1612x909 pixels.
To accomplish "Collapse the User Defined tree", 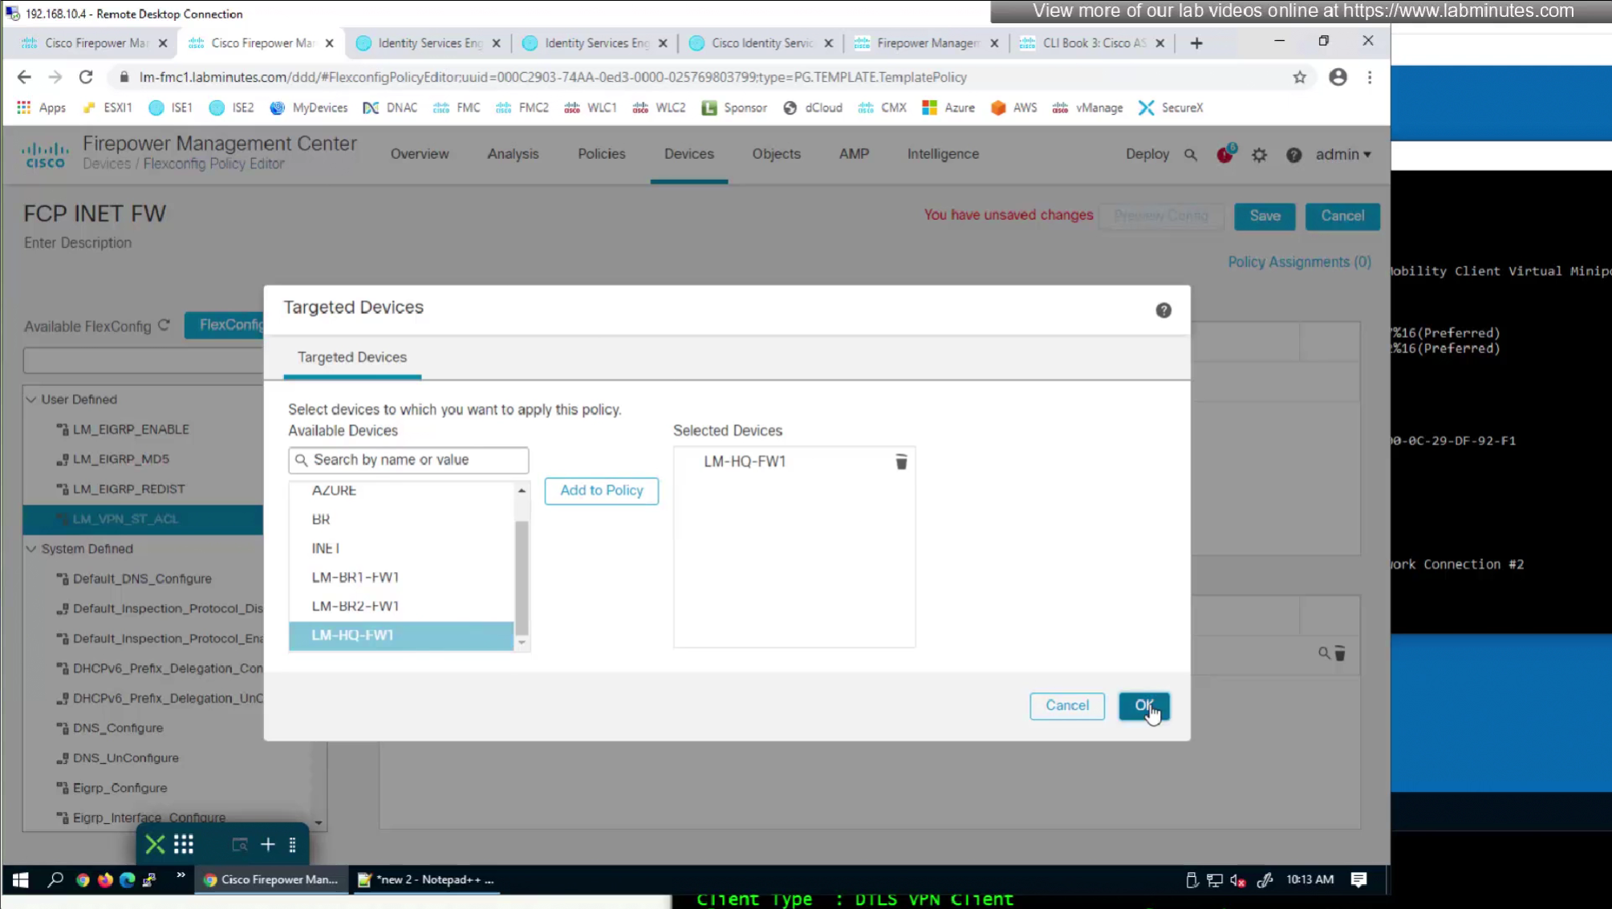I will (x=31, y=400).
